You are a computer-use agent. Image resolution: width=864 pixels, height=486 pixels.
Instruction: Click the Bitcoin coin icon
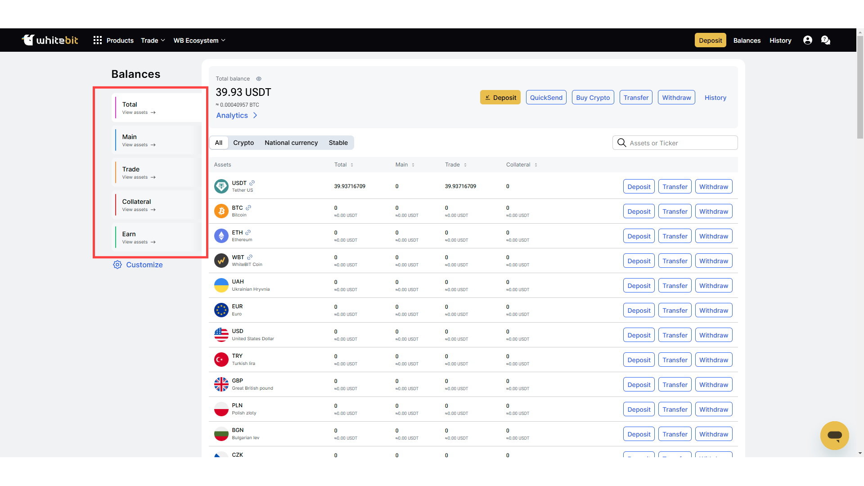[x=221, y=211]
